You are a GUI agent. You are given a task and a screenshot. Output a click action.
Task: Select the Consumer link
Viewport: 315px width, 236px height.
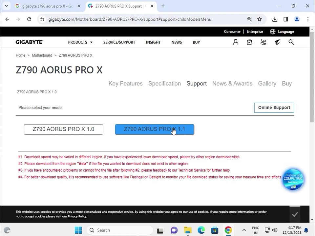click(x=232, y=31)
